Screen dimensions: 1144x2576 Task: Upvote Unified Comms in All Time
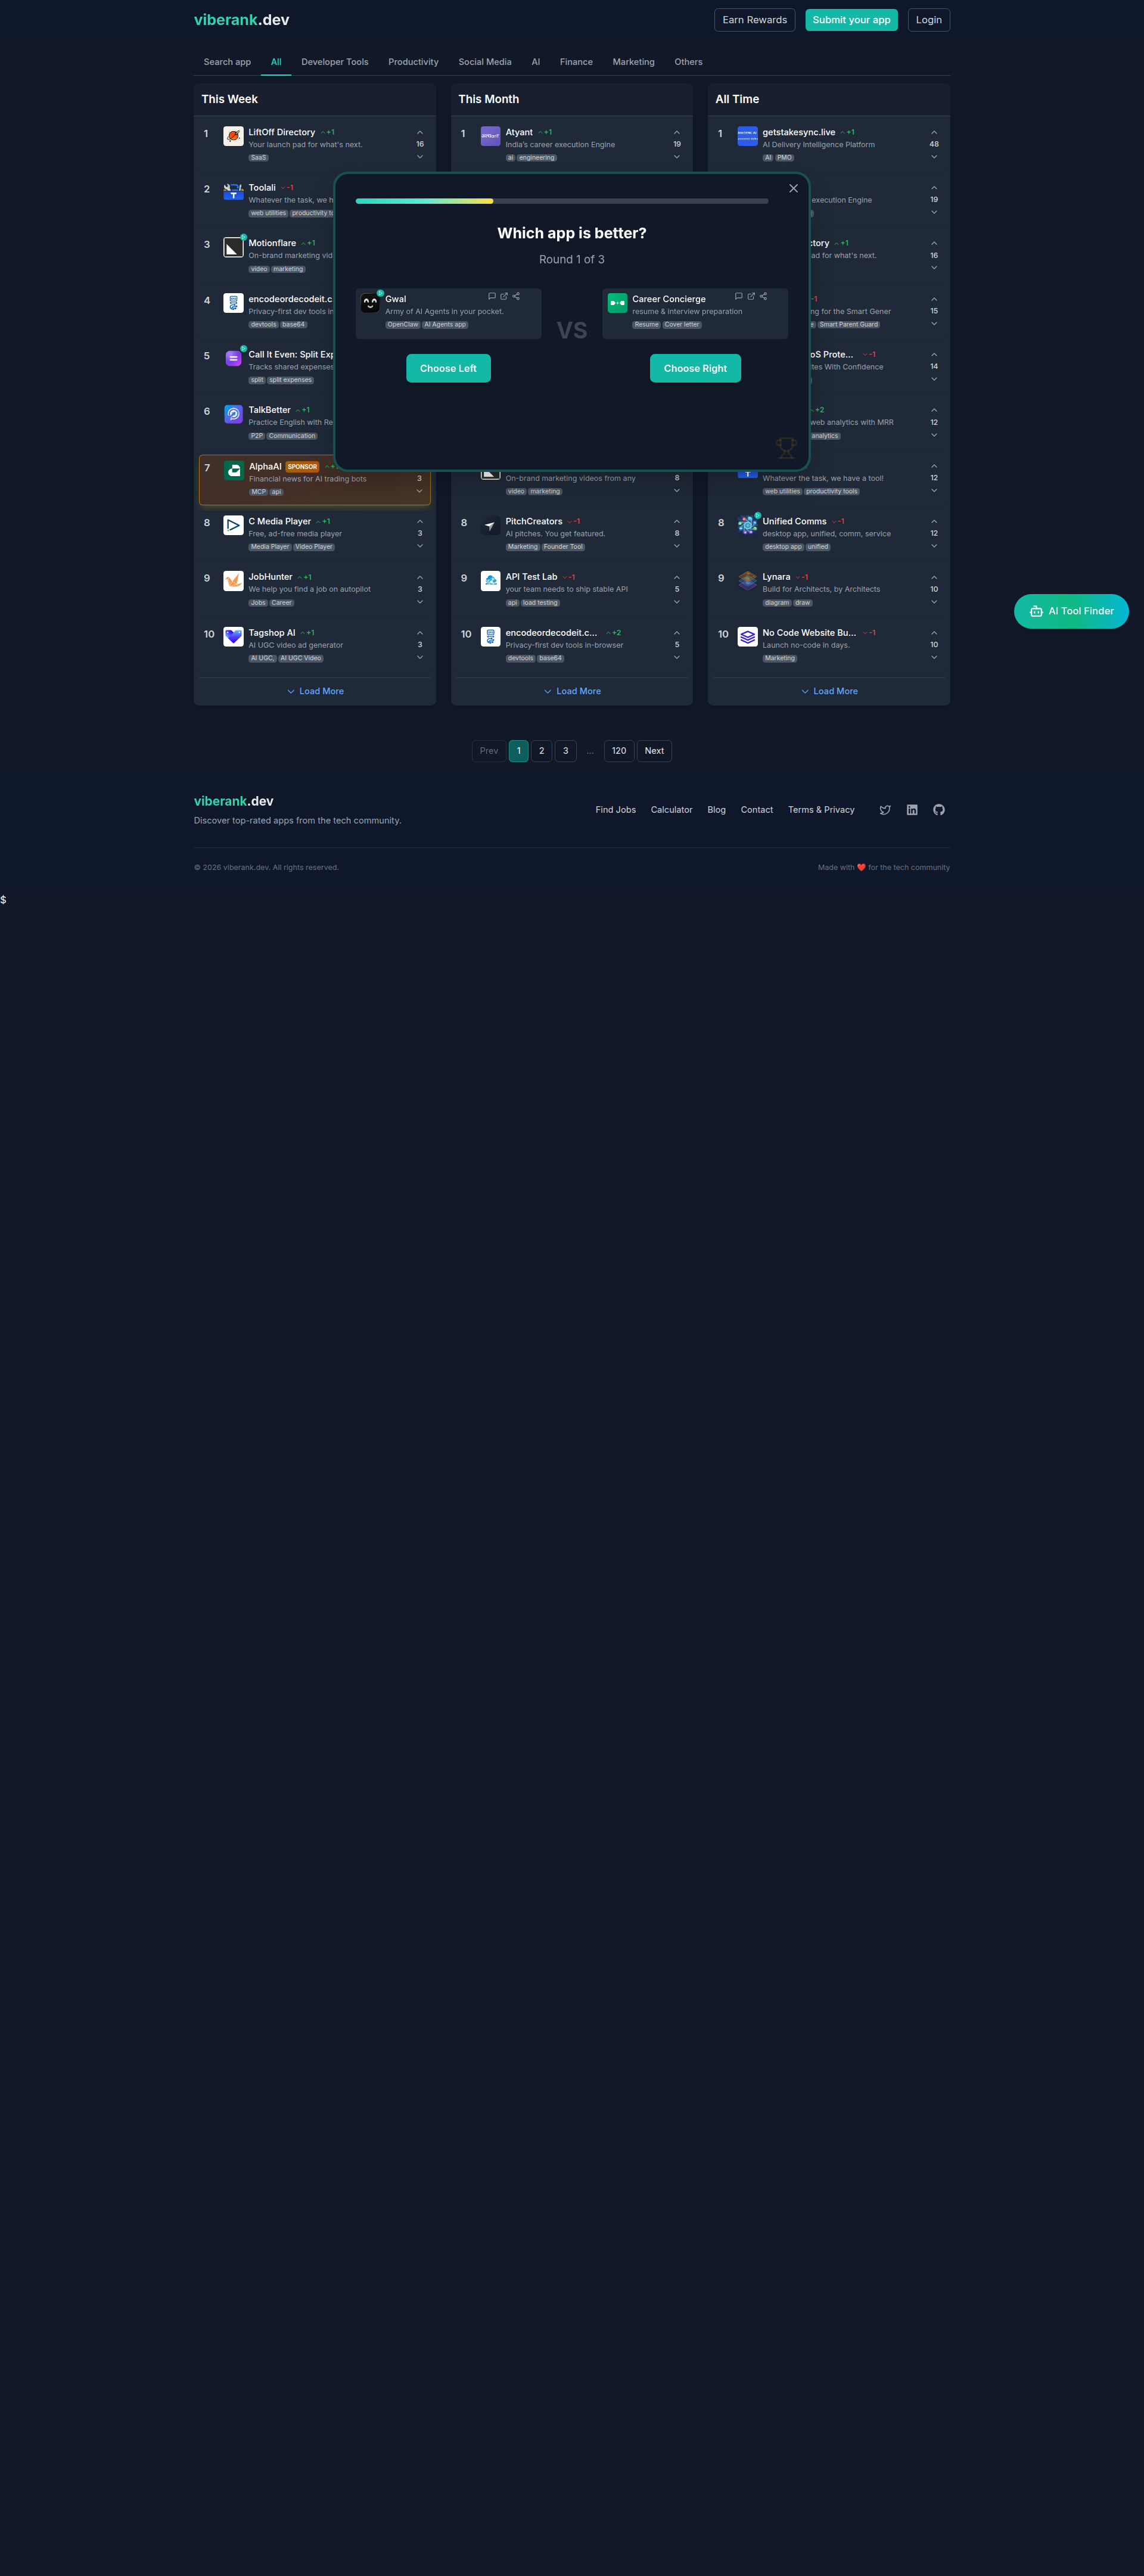934,521
